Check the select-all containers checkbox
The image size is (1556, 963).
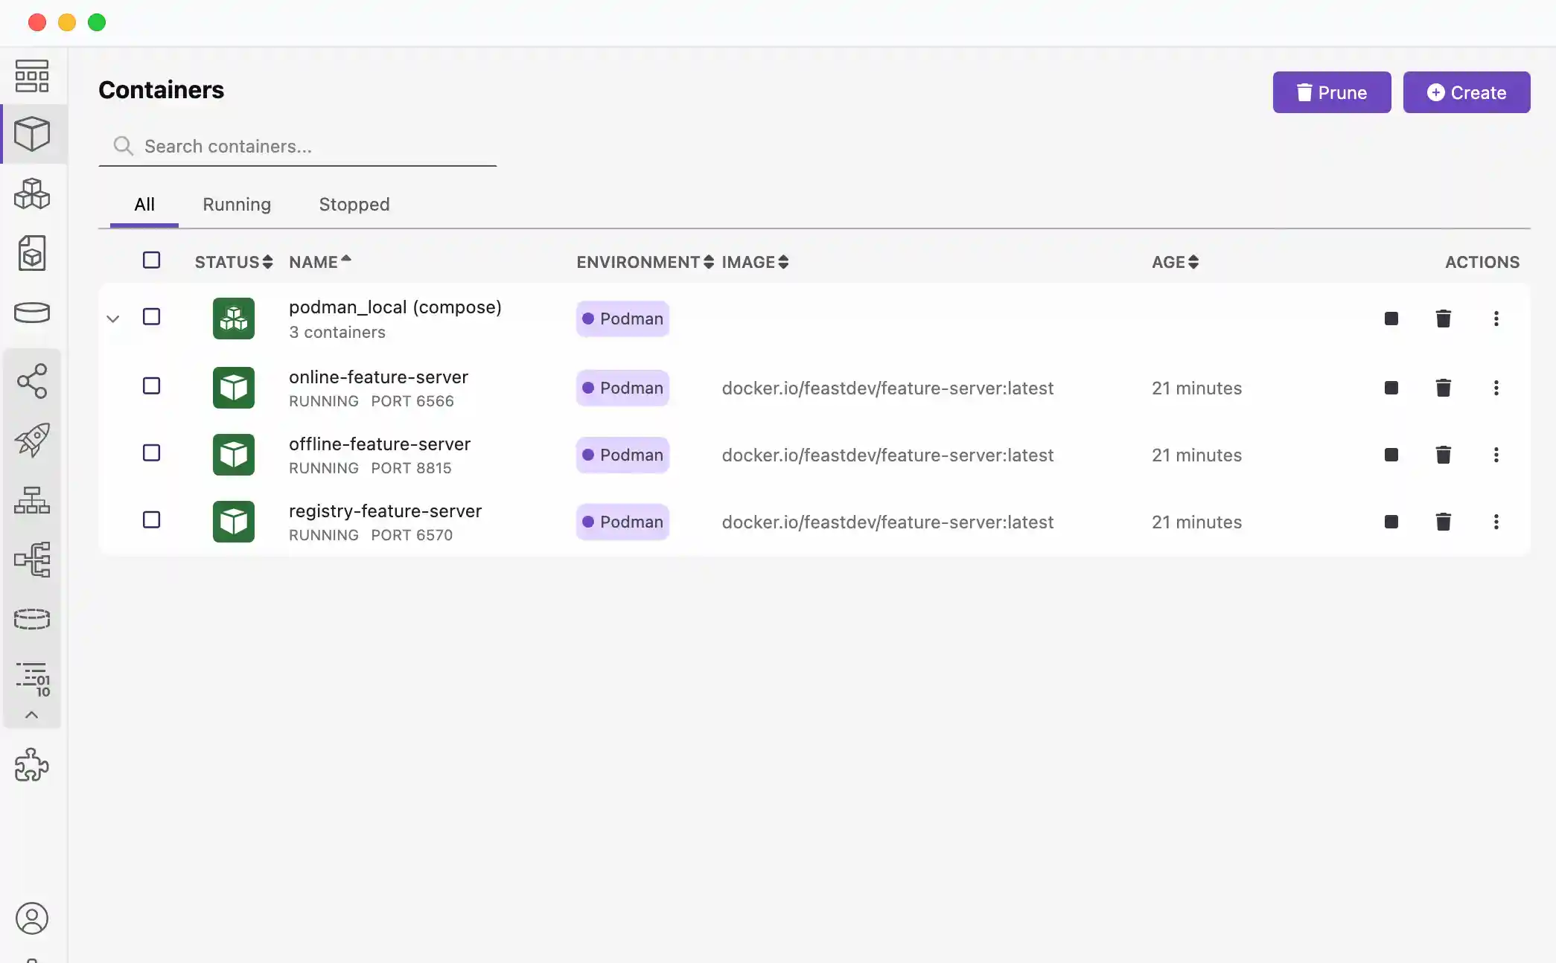pyautogui.click(x=151, y=260)
